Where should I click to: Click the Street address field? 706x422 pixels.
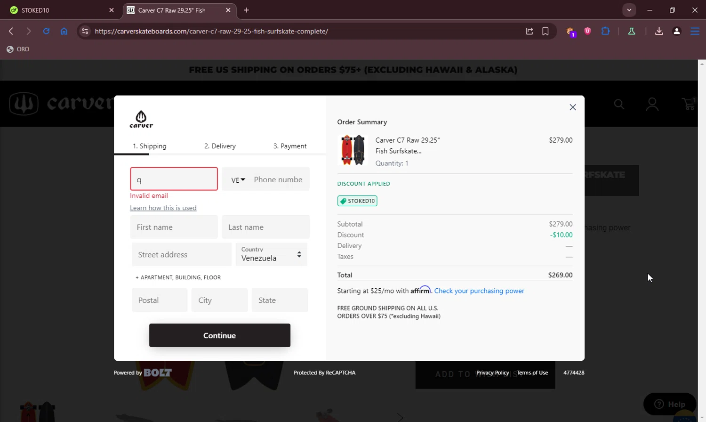(x=181, y=254)
